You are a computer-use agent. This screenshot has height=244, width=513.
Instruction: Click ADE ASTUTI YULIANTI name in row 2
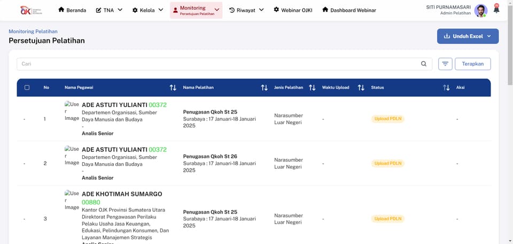click(114, 150)
